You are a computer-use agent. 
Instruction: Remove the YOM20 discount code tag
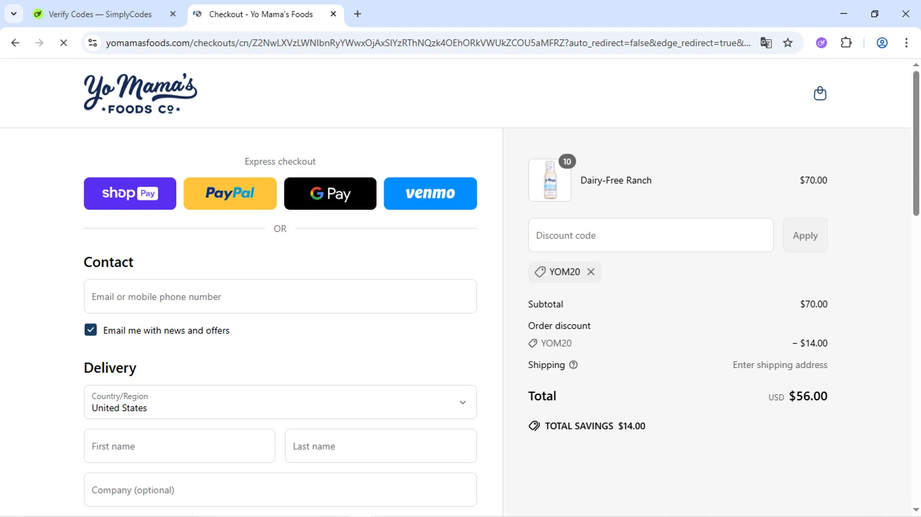[x=591, y=272]
